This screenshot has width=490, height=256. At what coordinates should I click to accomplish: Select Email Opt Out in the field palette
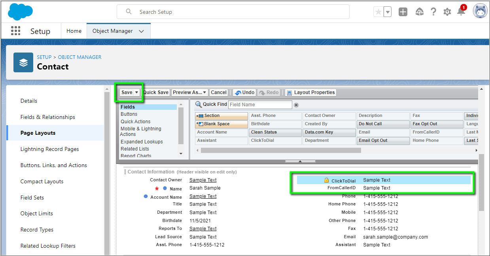[383, 141]
